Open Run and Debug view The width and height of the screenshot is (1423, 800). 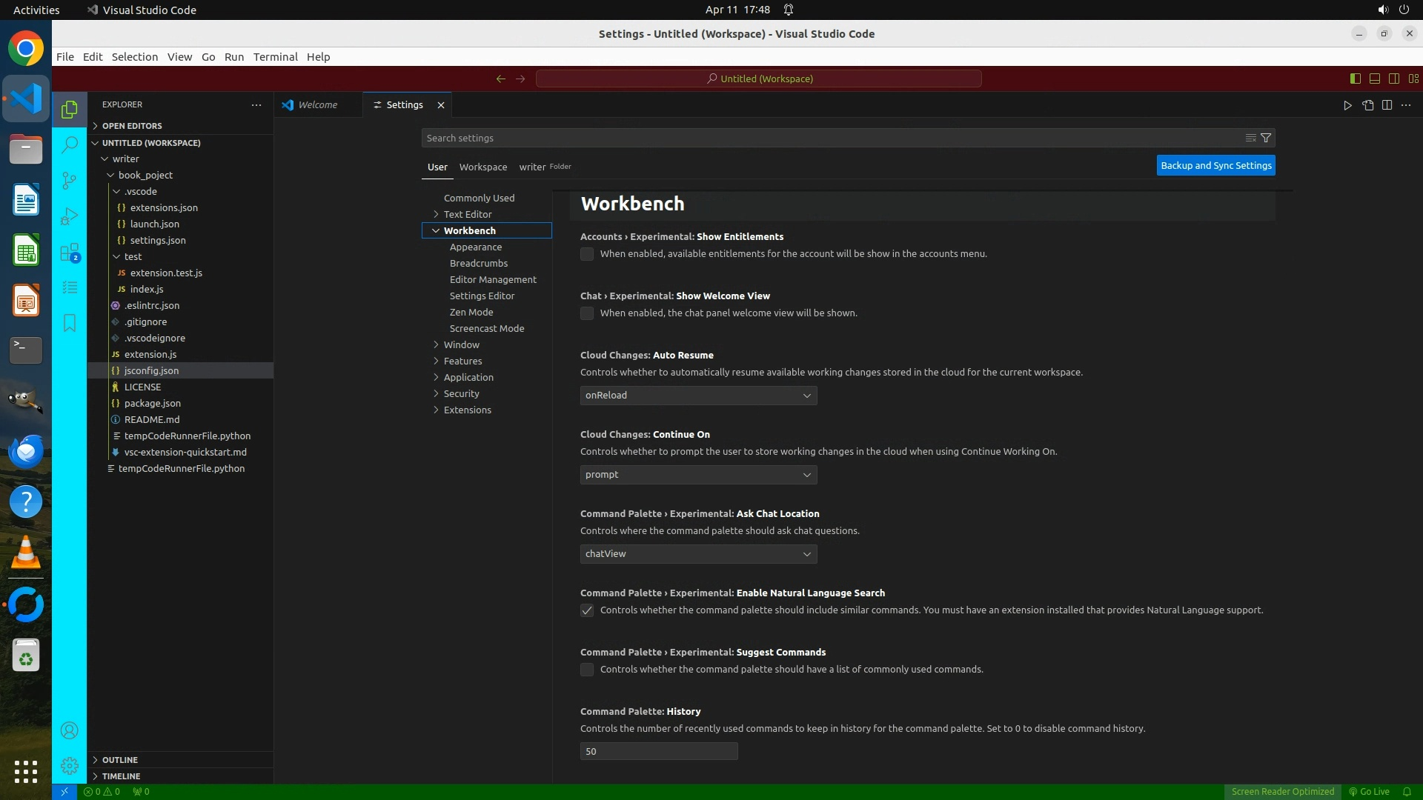point(70,216)
